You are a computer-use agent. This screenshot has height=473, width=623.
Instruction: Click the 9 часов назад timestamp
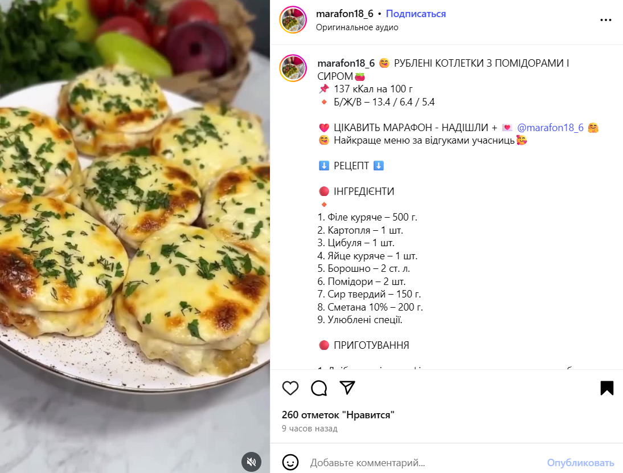coord(310,429)
